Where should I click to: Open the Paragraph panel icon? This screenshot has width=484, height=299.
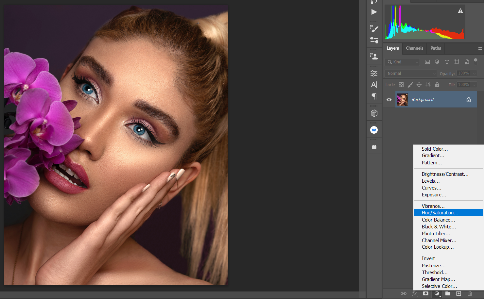[x=374, y=96]
